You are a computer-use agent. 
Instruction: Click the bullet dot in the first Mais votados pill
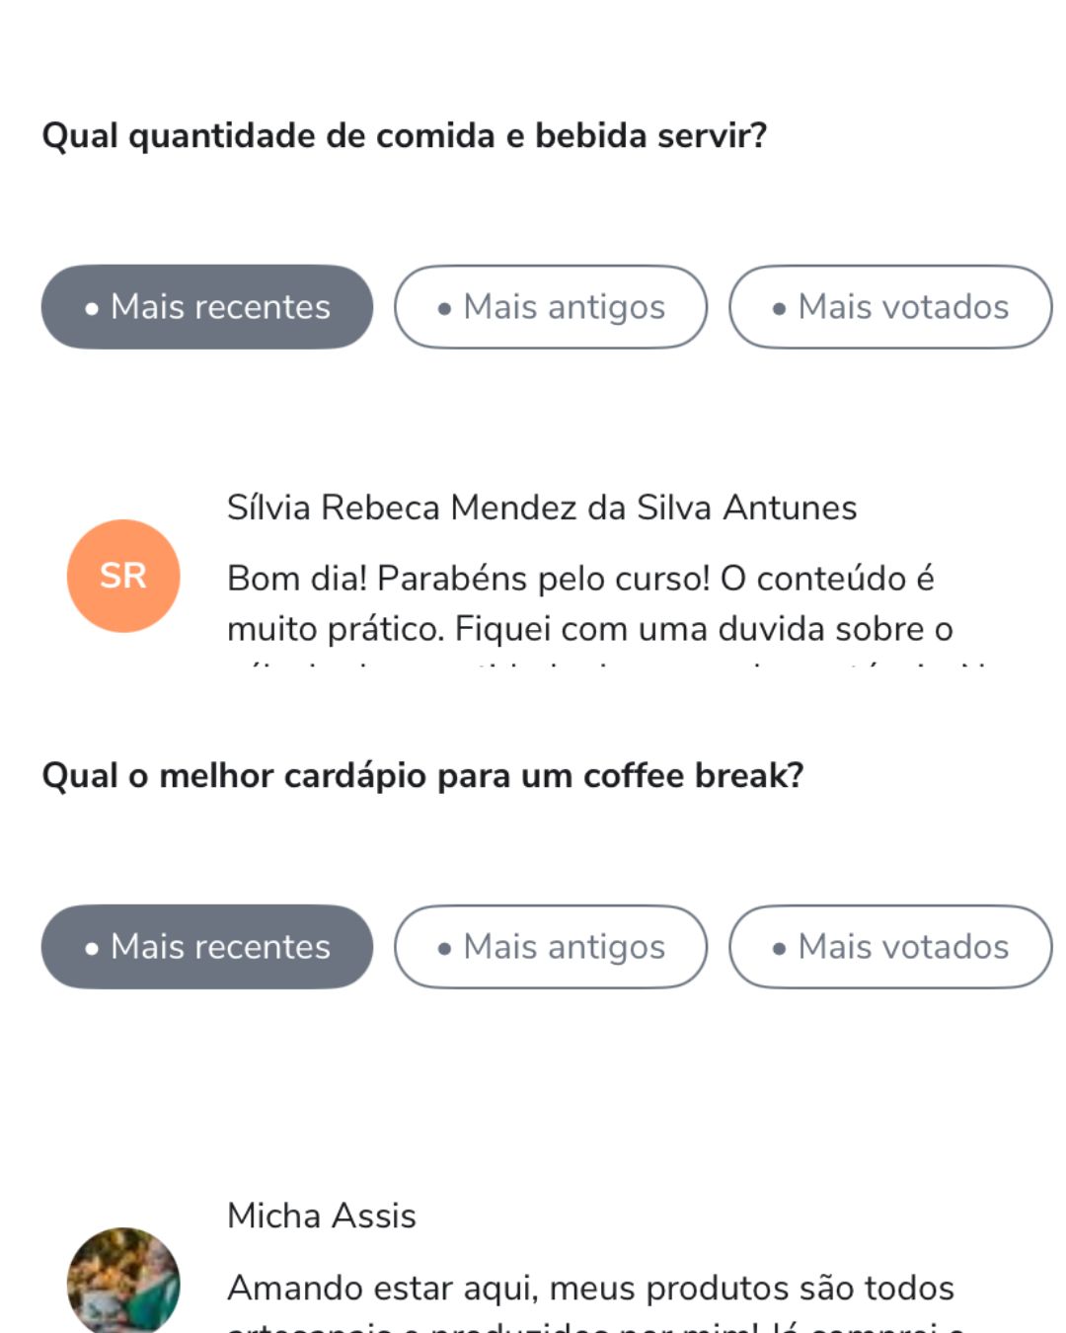[780, 309]
